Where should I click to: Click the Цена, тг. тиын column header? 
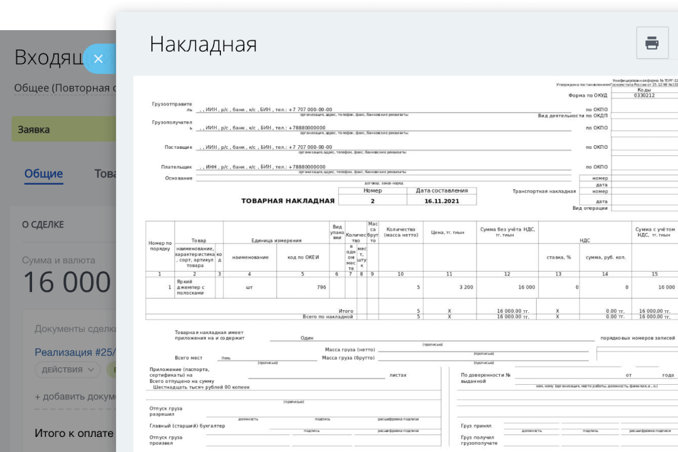tap(448, 232)
